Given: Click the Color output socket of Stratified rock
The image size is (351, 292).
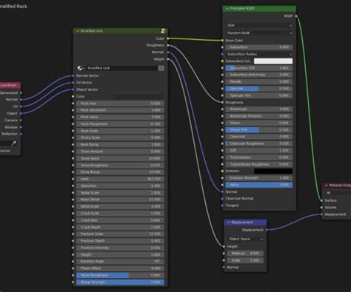Looking at the screenshot, I should pos(168,38).
